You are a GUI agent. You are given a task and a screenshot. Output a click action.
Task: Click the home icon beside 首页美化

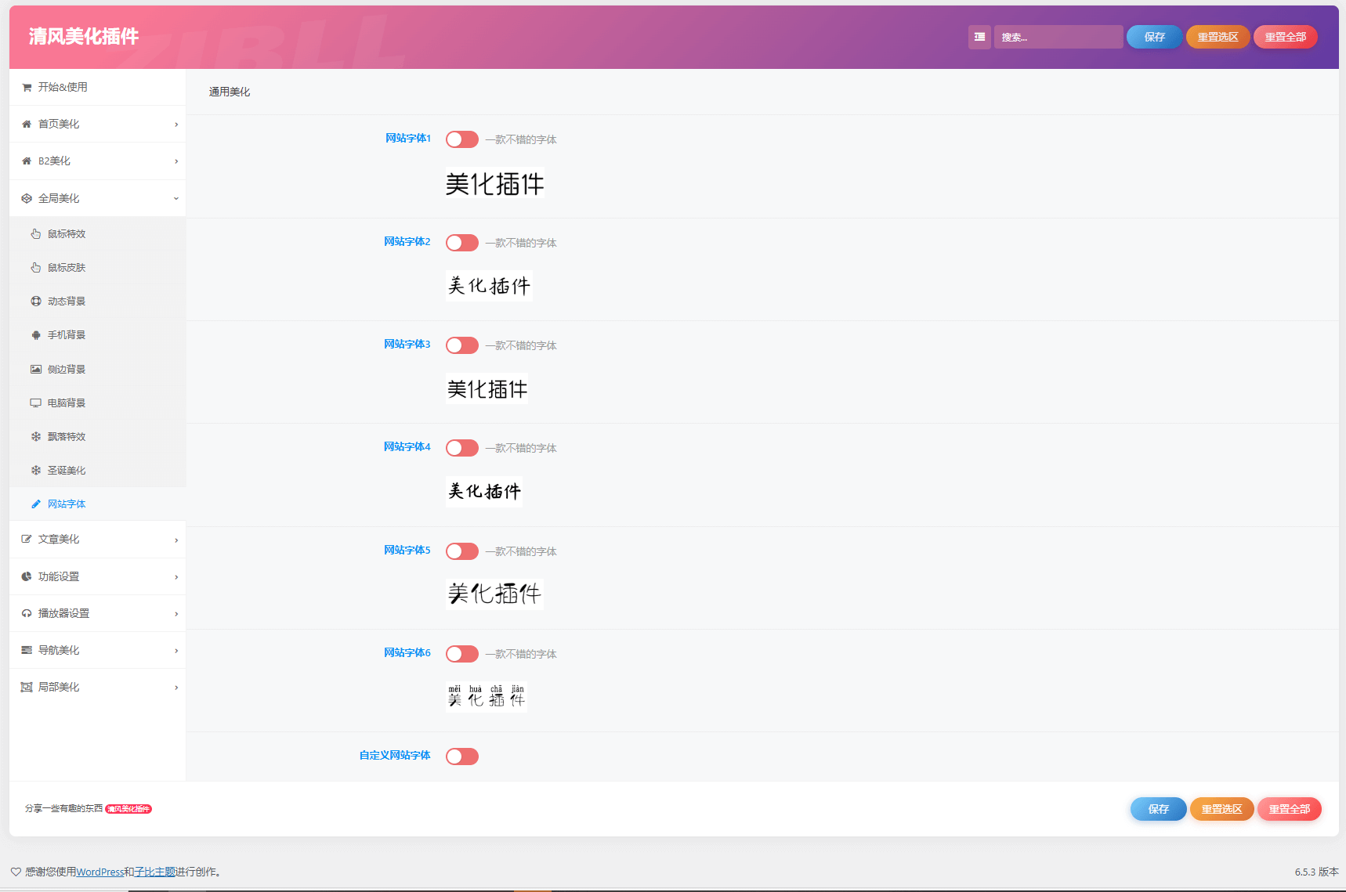pos(27,125)
